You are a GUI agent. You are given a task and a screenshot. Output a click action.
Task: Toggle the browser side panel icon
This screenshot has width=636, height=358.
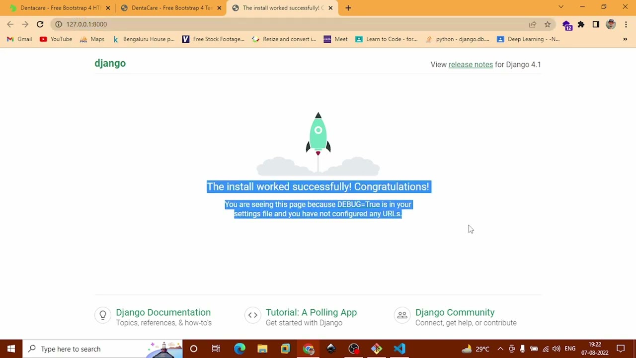pyautogui.click(x=596, y=24)
